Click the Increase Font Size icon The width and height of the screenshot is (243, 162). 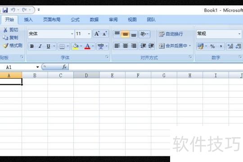[97, 34]
